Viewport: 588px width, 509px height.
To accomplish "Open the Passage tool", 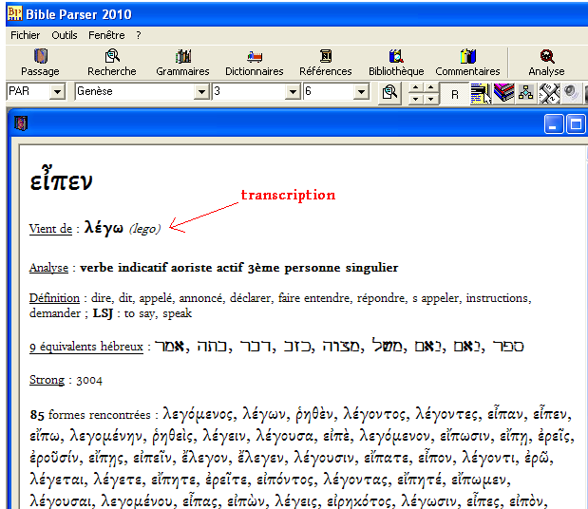I will [40, 63].
